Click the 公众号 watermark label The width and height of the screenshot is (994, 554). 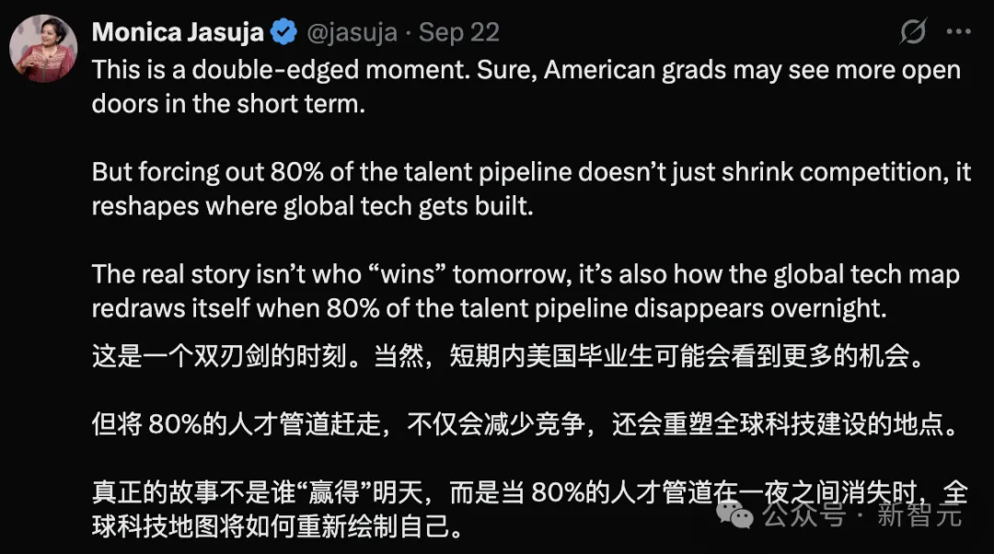coord(804,514)
